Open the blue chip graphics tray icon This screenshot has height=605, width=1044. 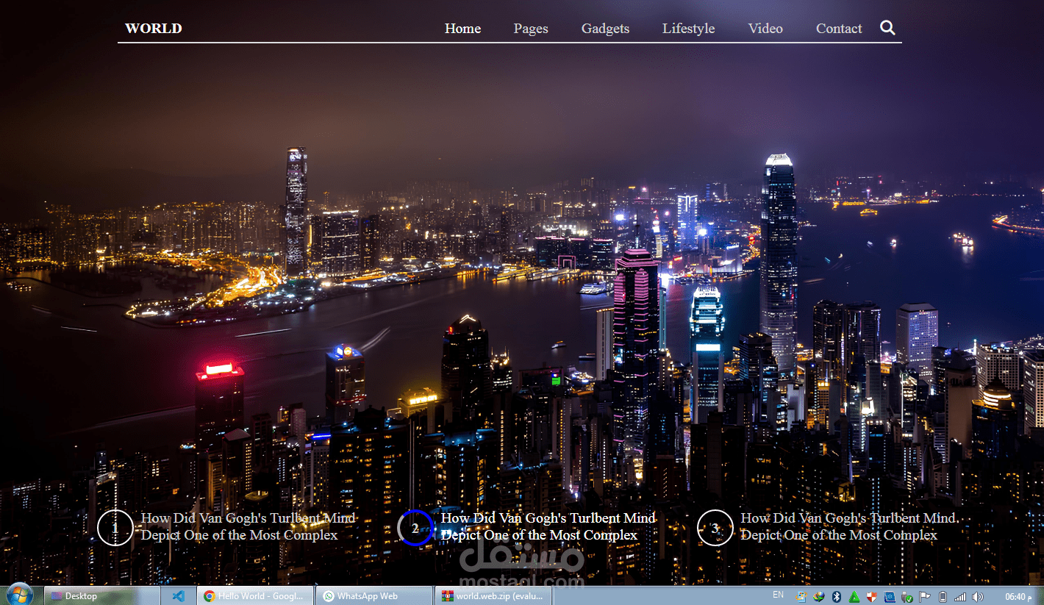[890, 597]
